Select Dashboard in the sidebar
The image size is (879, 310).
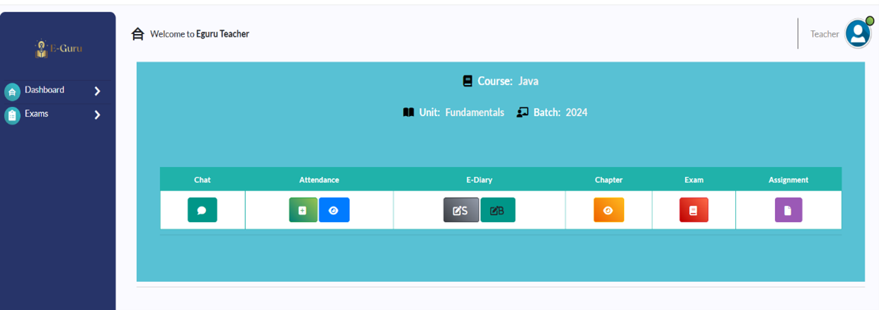tap(45, 90)
